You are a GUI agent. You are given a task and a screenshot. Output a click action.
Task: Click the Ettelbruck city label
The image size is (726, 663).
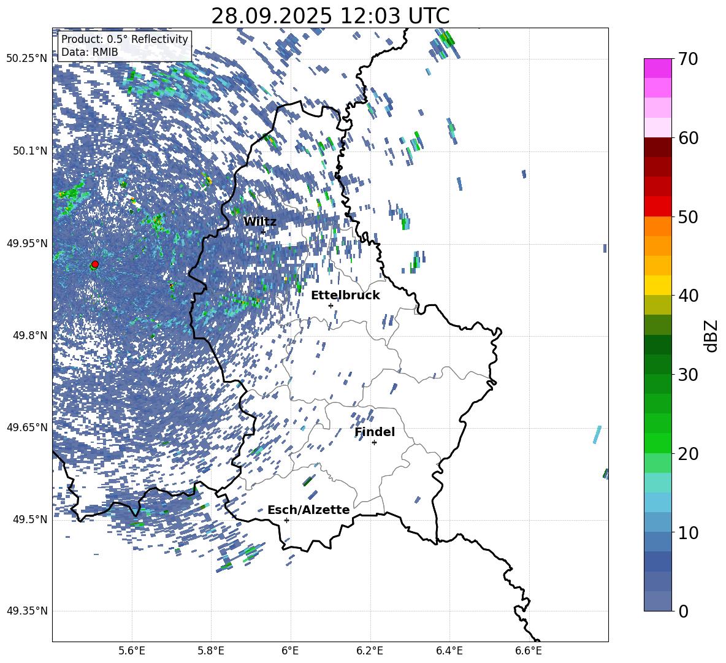(x=345, y=296)
